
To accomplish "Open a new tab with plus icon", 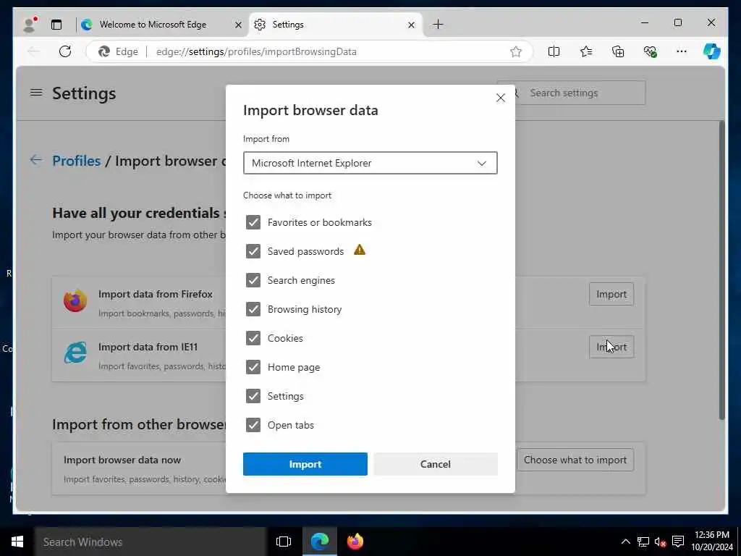I will pyautogui.click(x=438, y=24).
